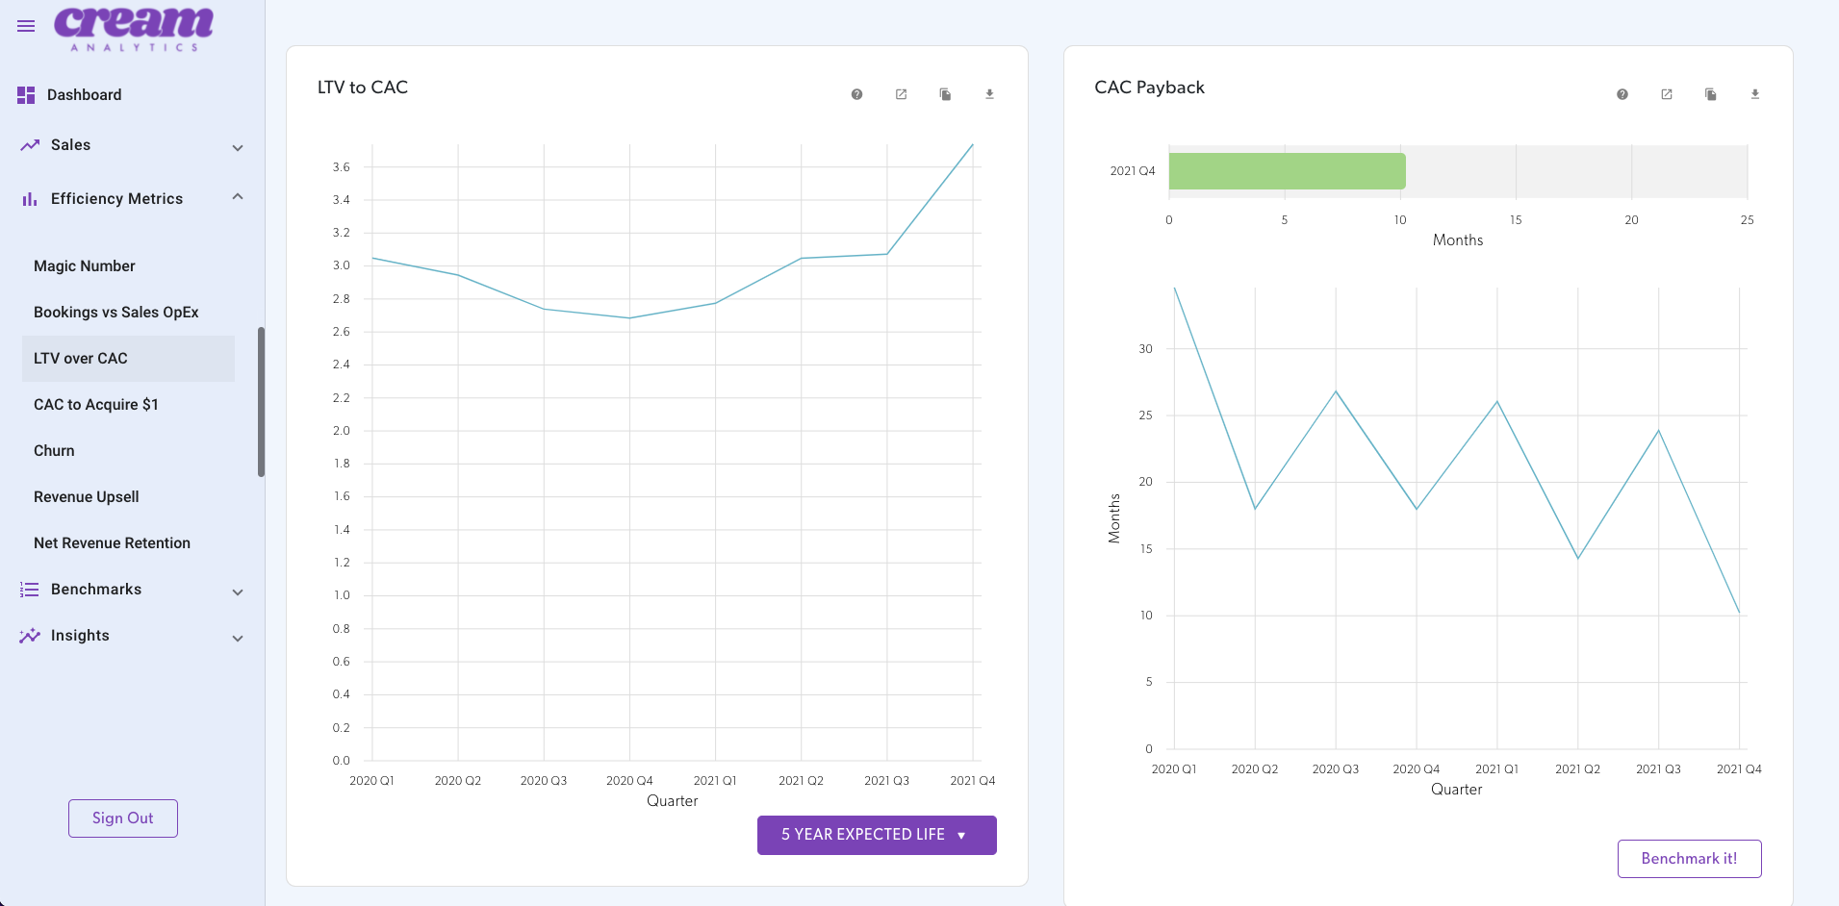Copy the LTV to CAC chart
The image size is (1839, 906).
[945, 93]
